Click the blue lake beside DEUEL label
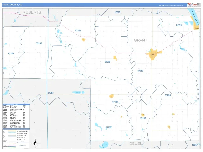 point(105,144)
